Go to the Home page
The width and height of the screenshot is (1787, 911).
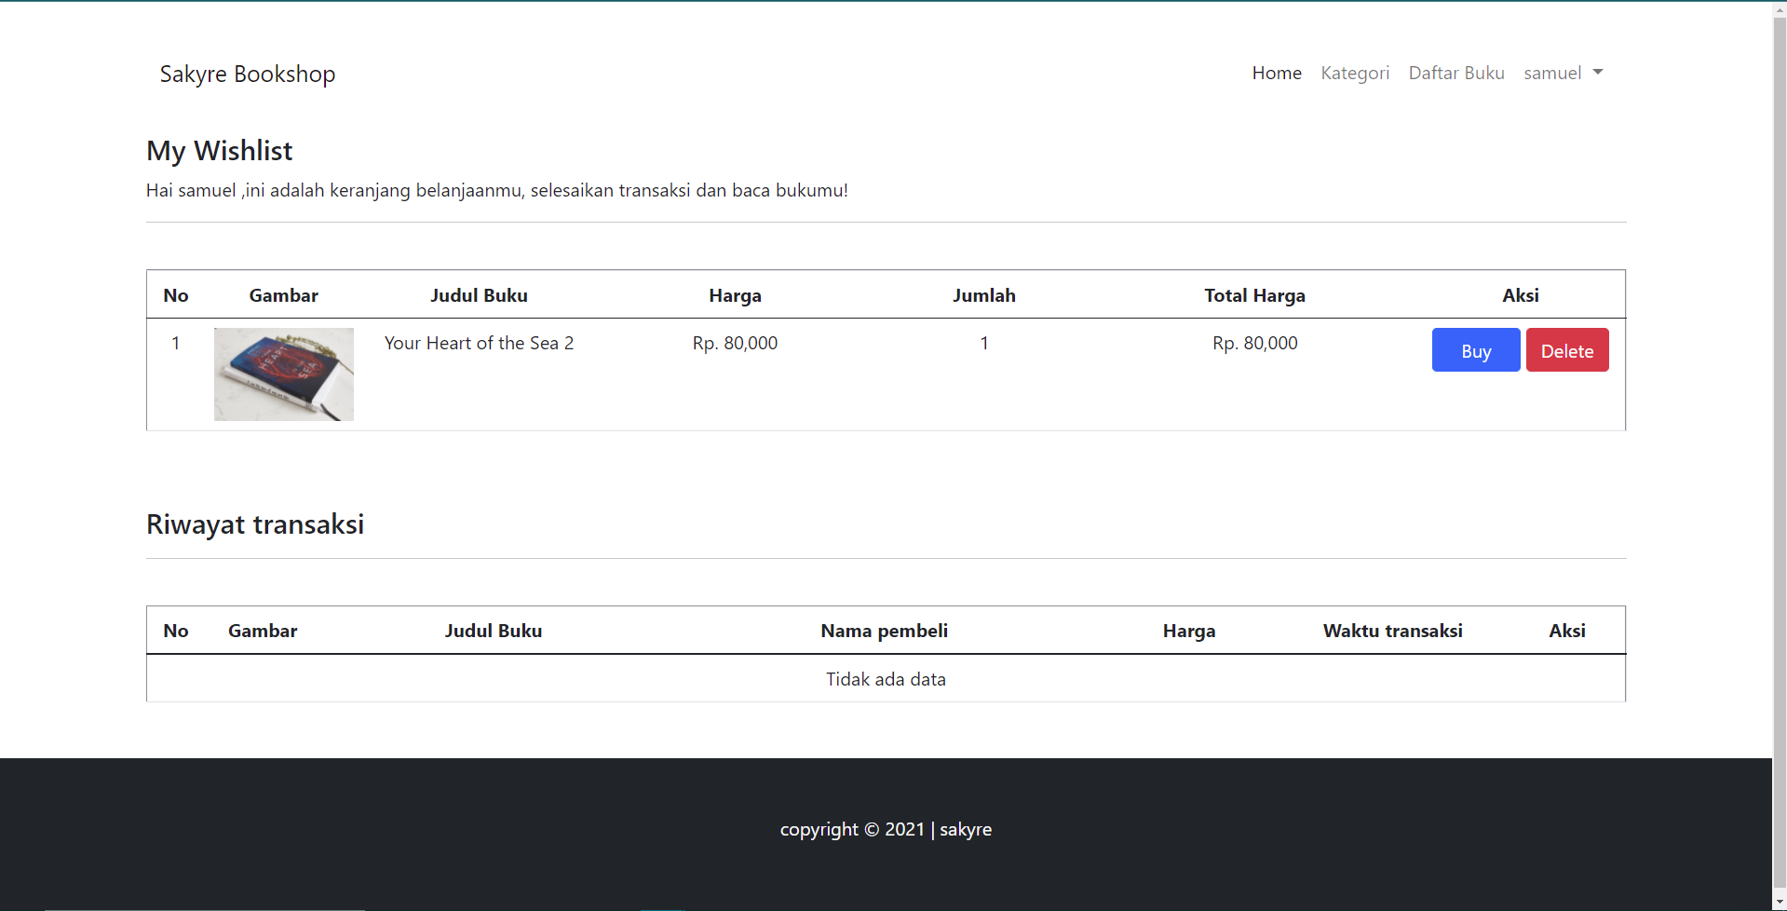coord(1276,73)
